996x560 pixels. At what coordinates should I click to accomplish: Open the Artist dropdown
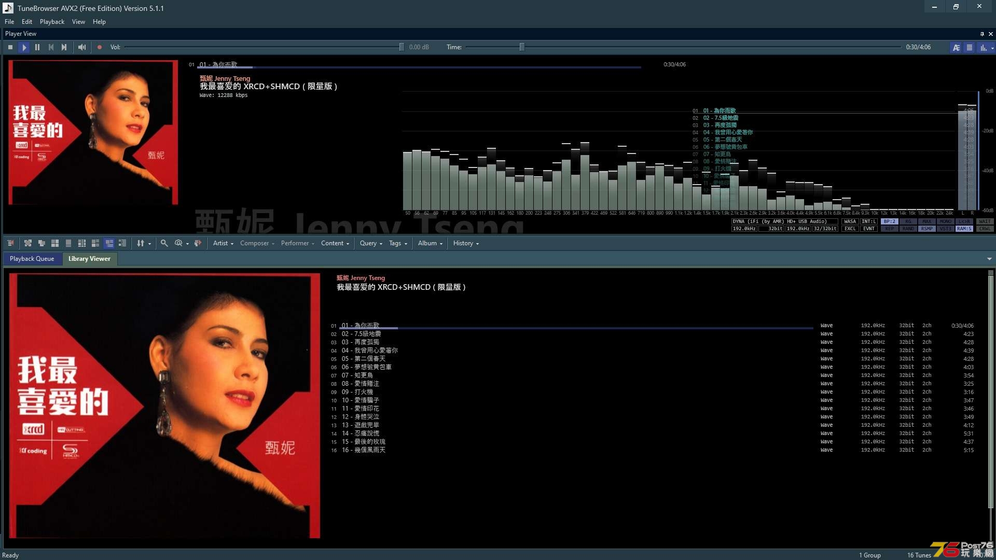pos(224,243)
